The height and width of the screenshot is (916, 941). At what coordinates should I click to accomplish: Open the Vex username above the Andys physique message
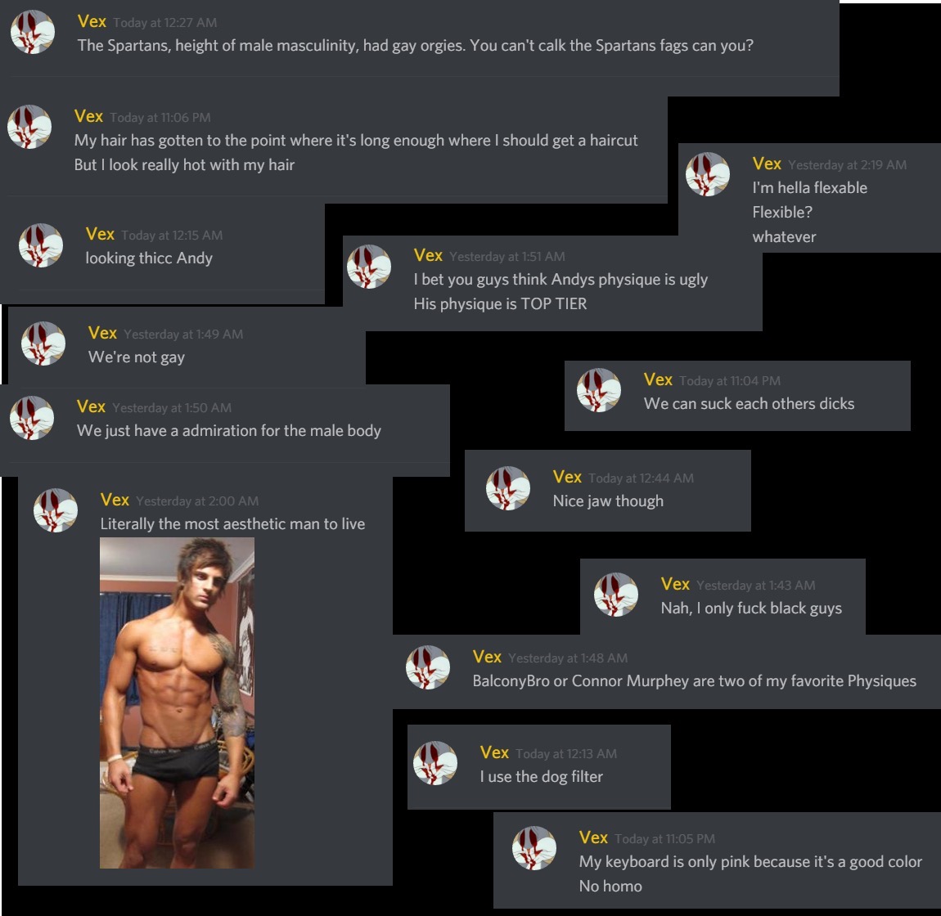428,255
